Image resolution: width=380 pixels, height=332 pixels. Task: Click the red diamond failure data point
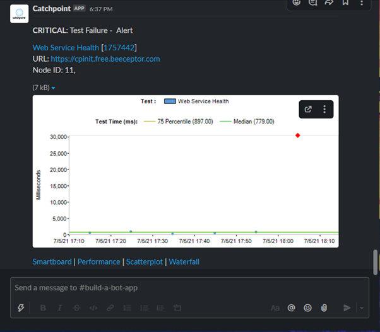tap(297, 135)
